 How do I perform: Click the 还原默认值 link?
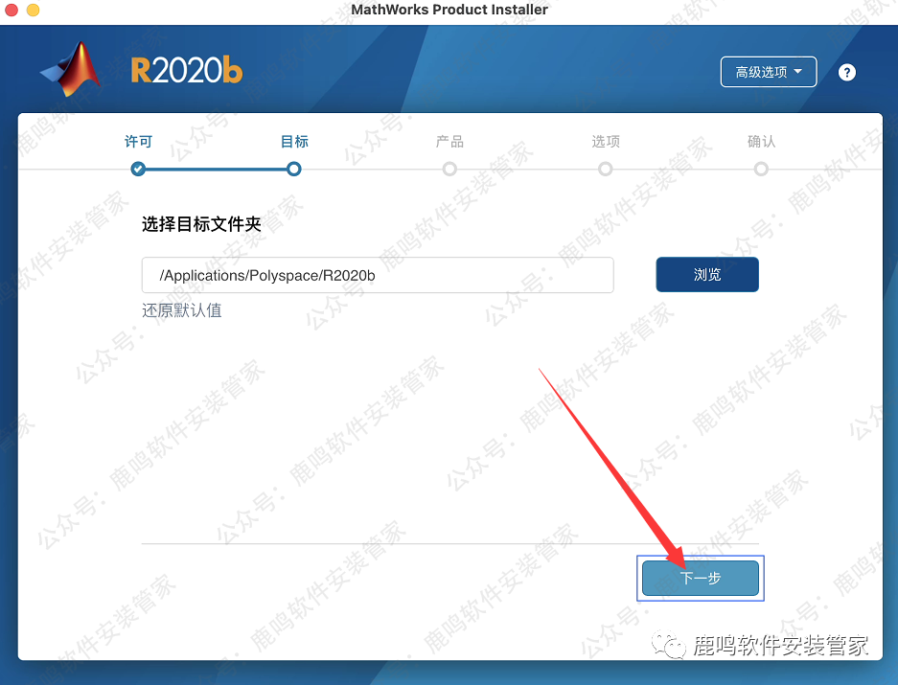pos(182,310)
